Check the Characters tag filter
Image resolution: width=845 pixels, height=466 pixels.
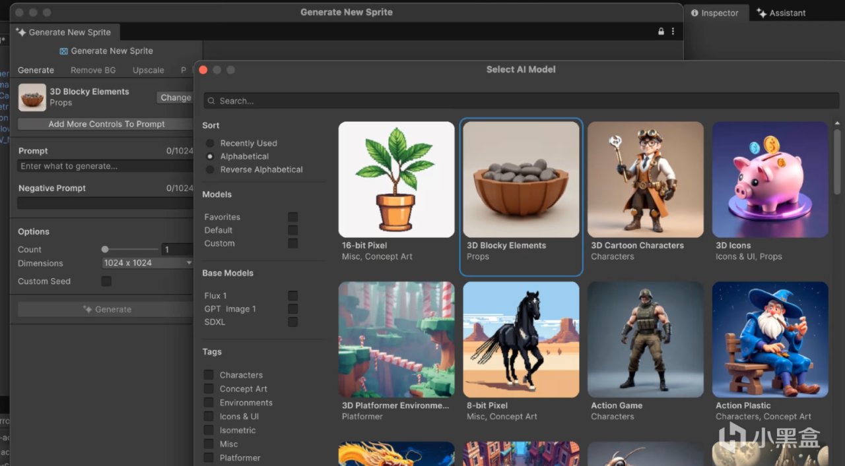209,374
